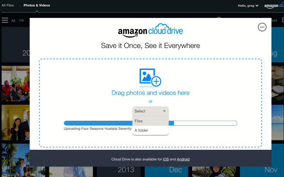This screenshot has height=177, width=284.
Task: Choose Files from the dropdown list
Action: tap(150, 121)
